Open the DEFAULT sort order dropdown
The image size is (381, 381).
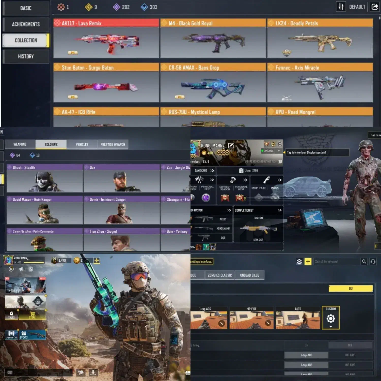click(357, 7)
